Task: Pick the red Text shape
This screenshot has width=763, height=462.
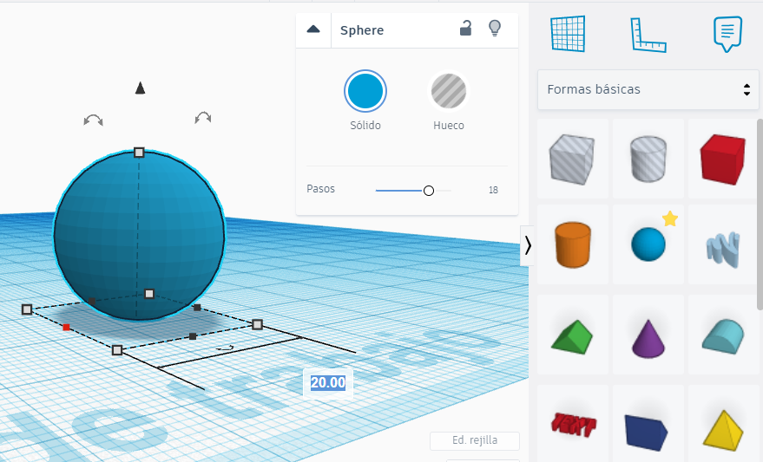Action: click(x=573, y=424)
